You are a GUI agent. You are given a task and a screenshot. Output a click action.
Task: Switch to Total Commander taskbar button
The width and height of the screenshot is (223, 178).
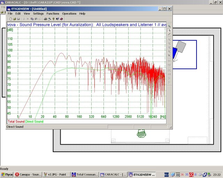(85, 175)
